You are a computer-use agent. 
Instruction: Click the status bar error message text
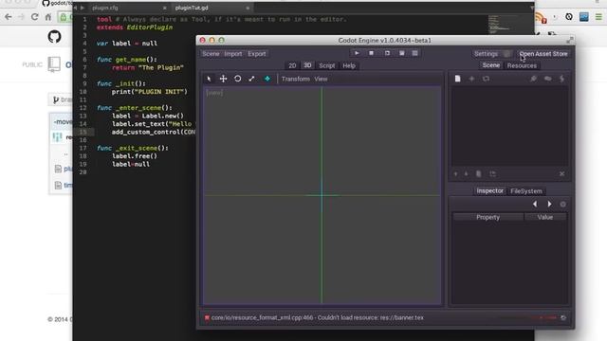318,318
